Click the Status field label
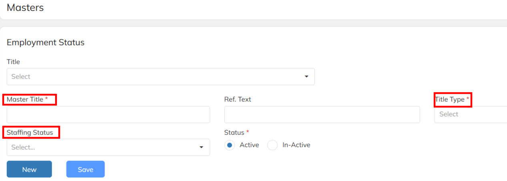507x181 pixels. pyautogui.click(x=234, y=133)
